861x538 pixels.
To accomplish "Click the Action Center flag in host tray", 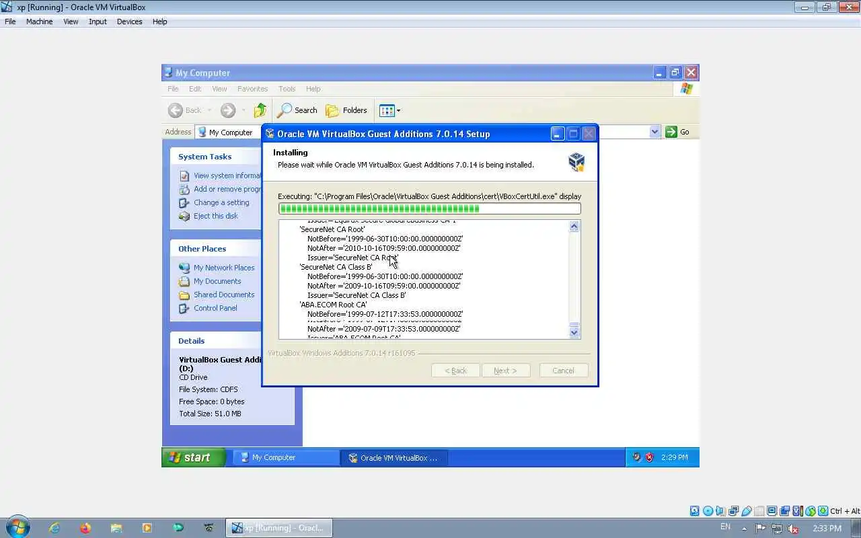I will pyautogui.click(x=761, y=529).
